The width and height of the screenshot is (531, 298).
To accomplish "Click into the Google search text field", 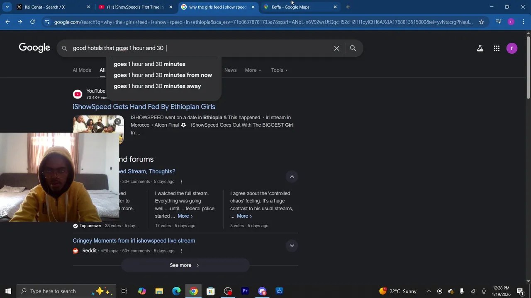I will [x=201, y=48].
